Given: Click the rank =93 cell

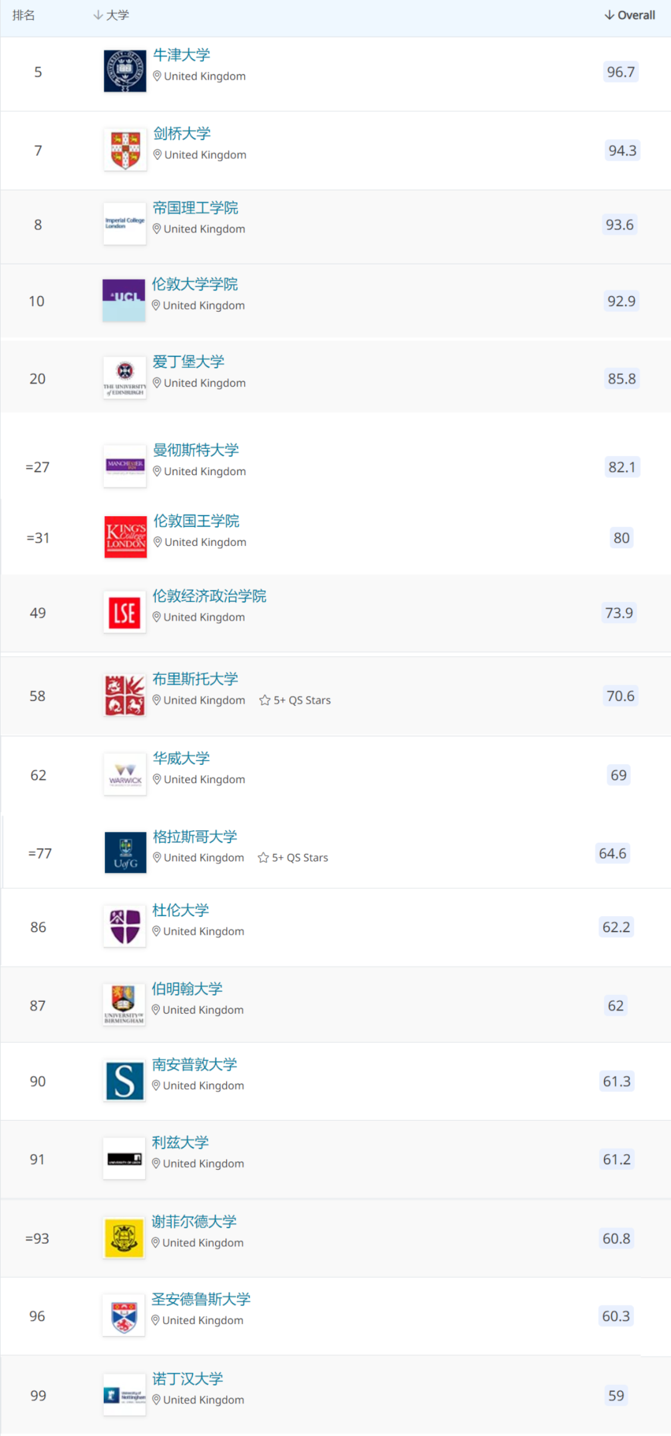Looking at the screenshot, I should pyautogui.click(x=37, y=1238).
